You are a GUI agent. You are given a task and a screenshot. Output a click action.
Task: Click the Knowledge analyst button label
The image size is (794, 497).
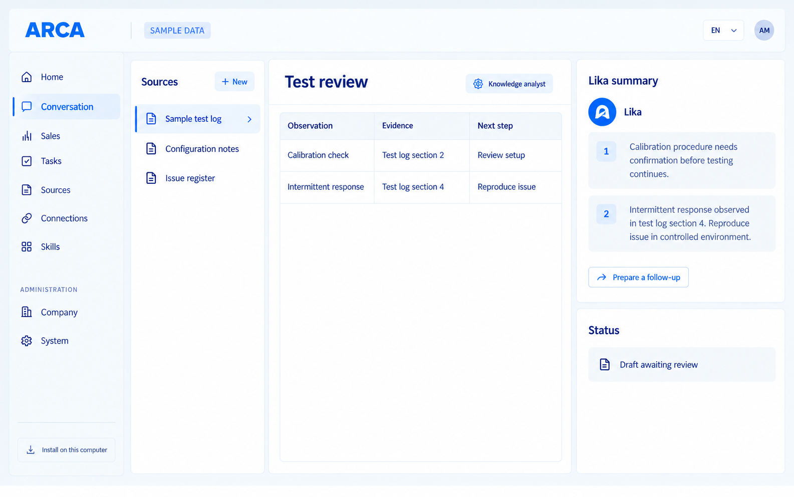(517, 84)
